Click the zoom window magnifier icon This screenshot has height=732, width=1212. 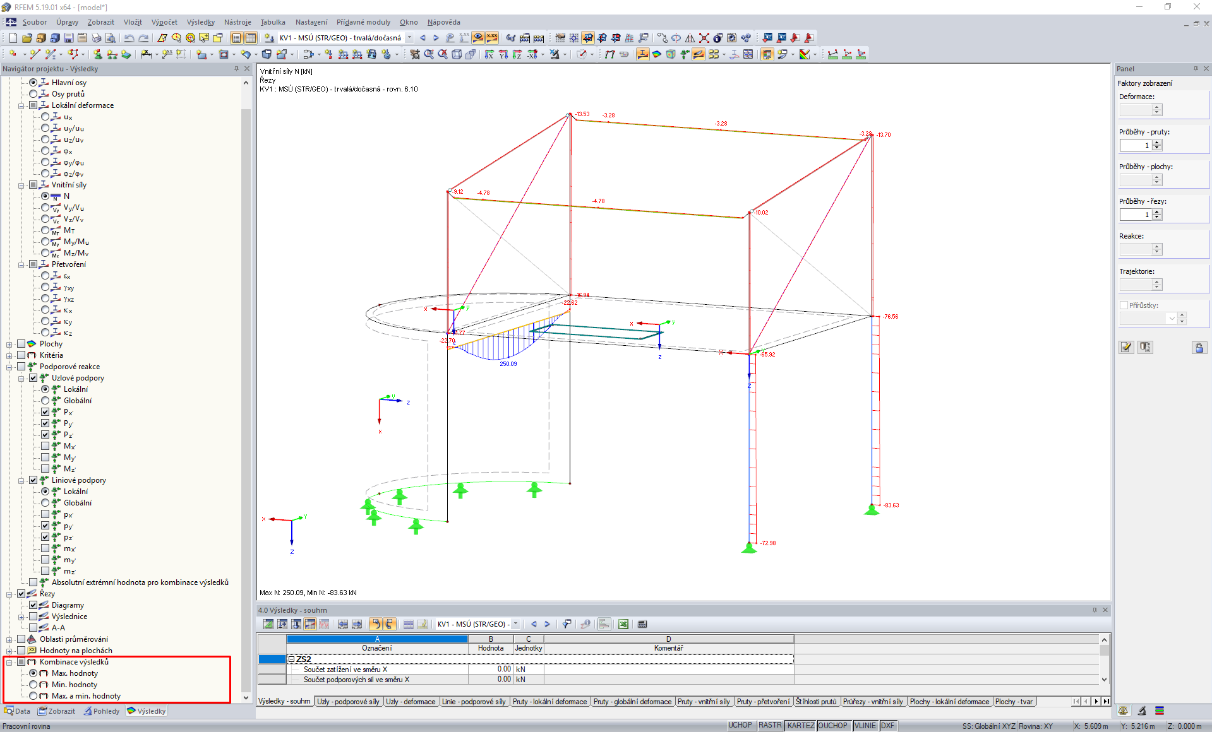[429, 54]
